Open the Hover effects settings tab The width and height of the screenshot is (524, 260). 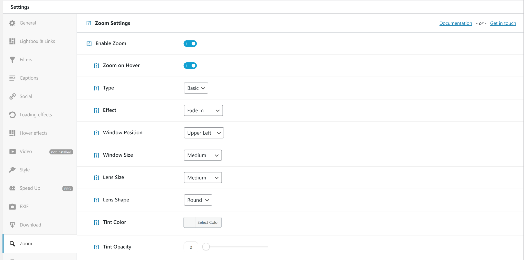34,133
